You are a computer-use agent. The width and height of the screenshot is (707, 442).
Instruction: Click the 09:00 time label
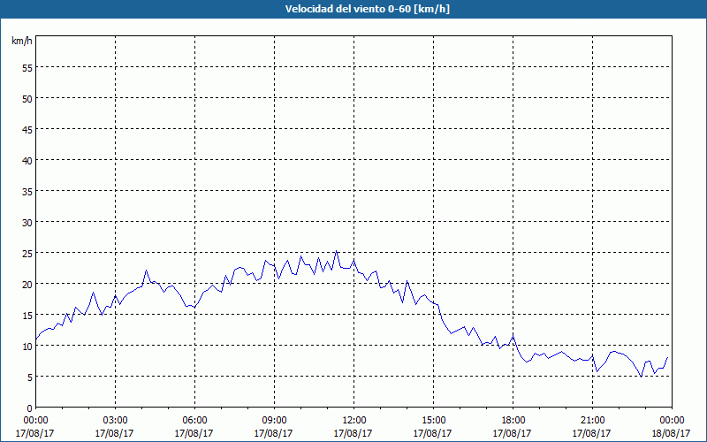pyautogui.click(x=274, y=421)
